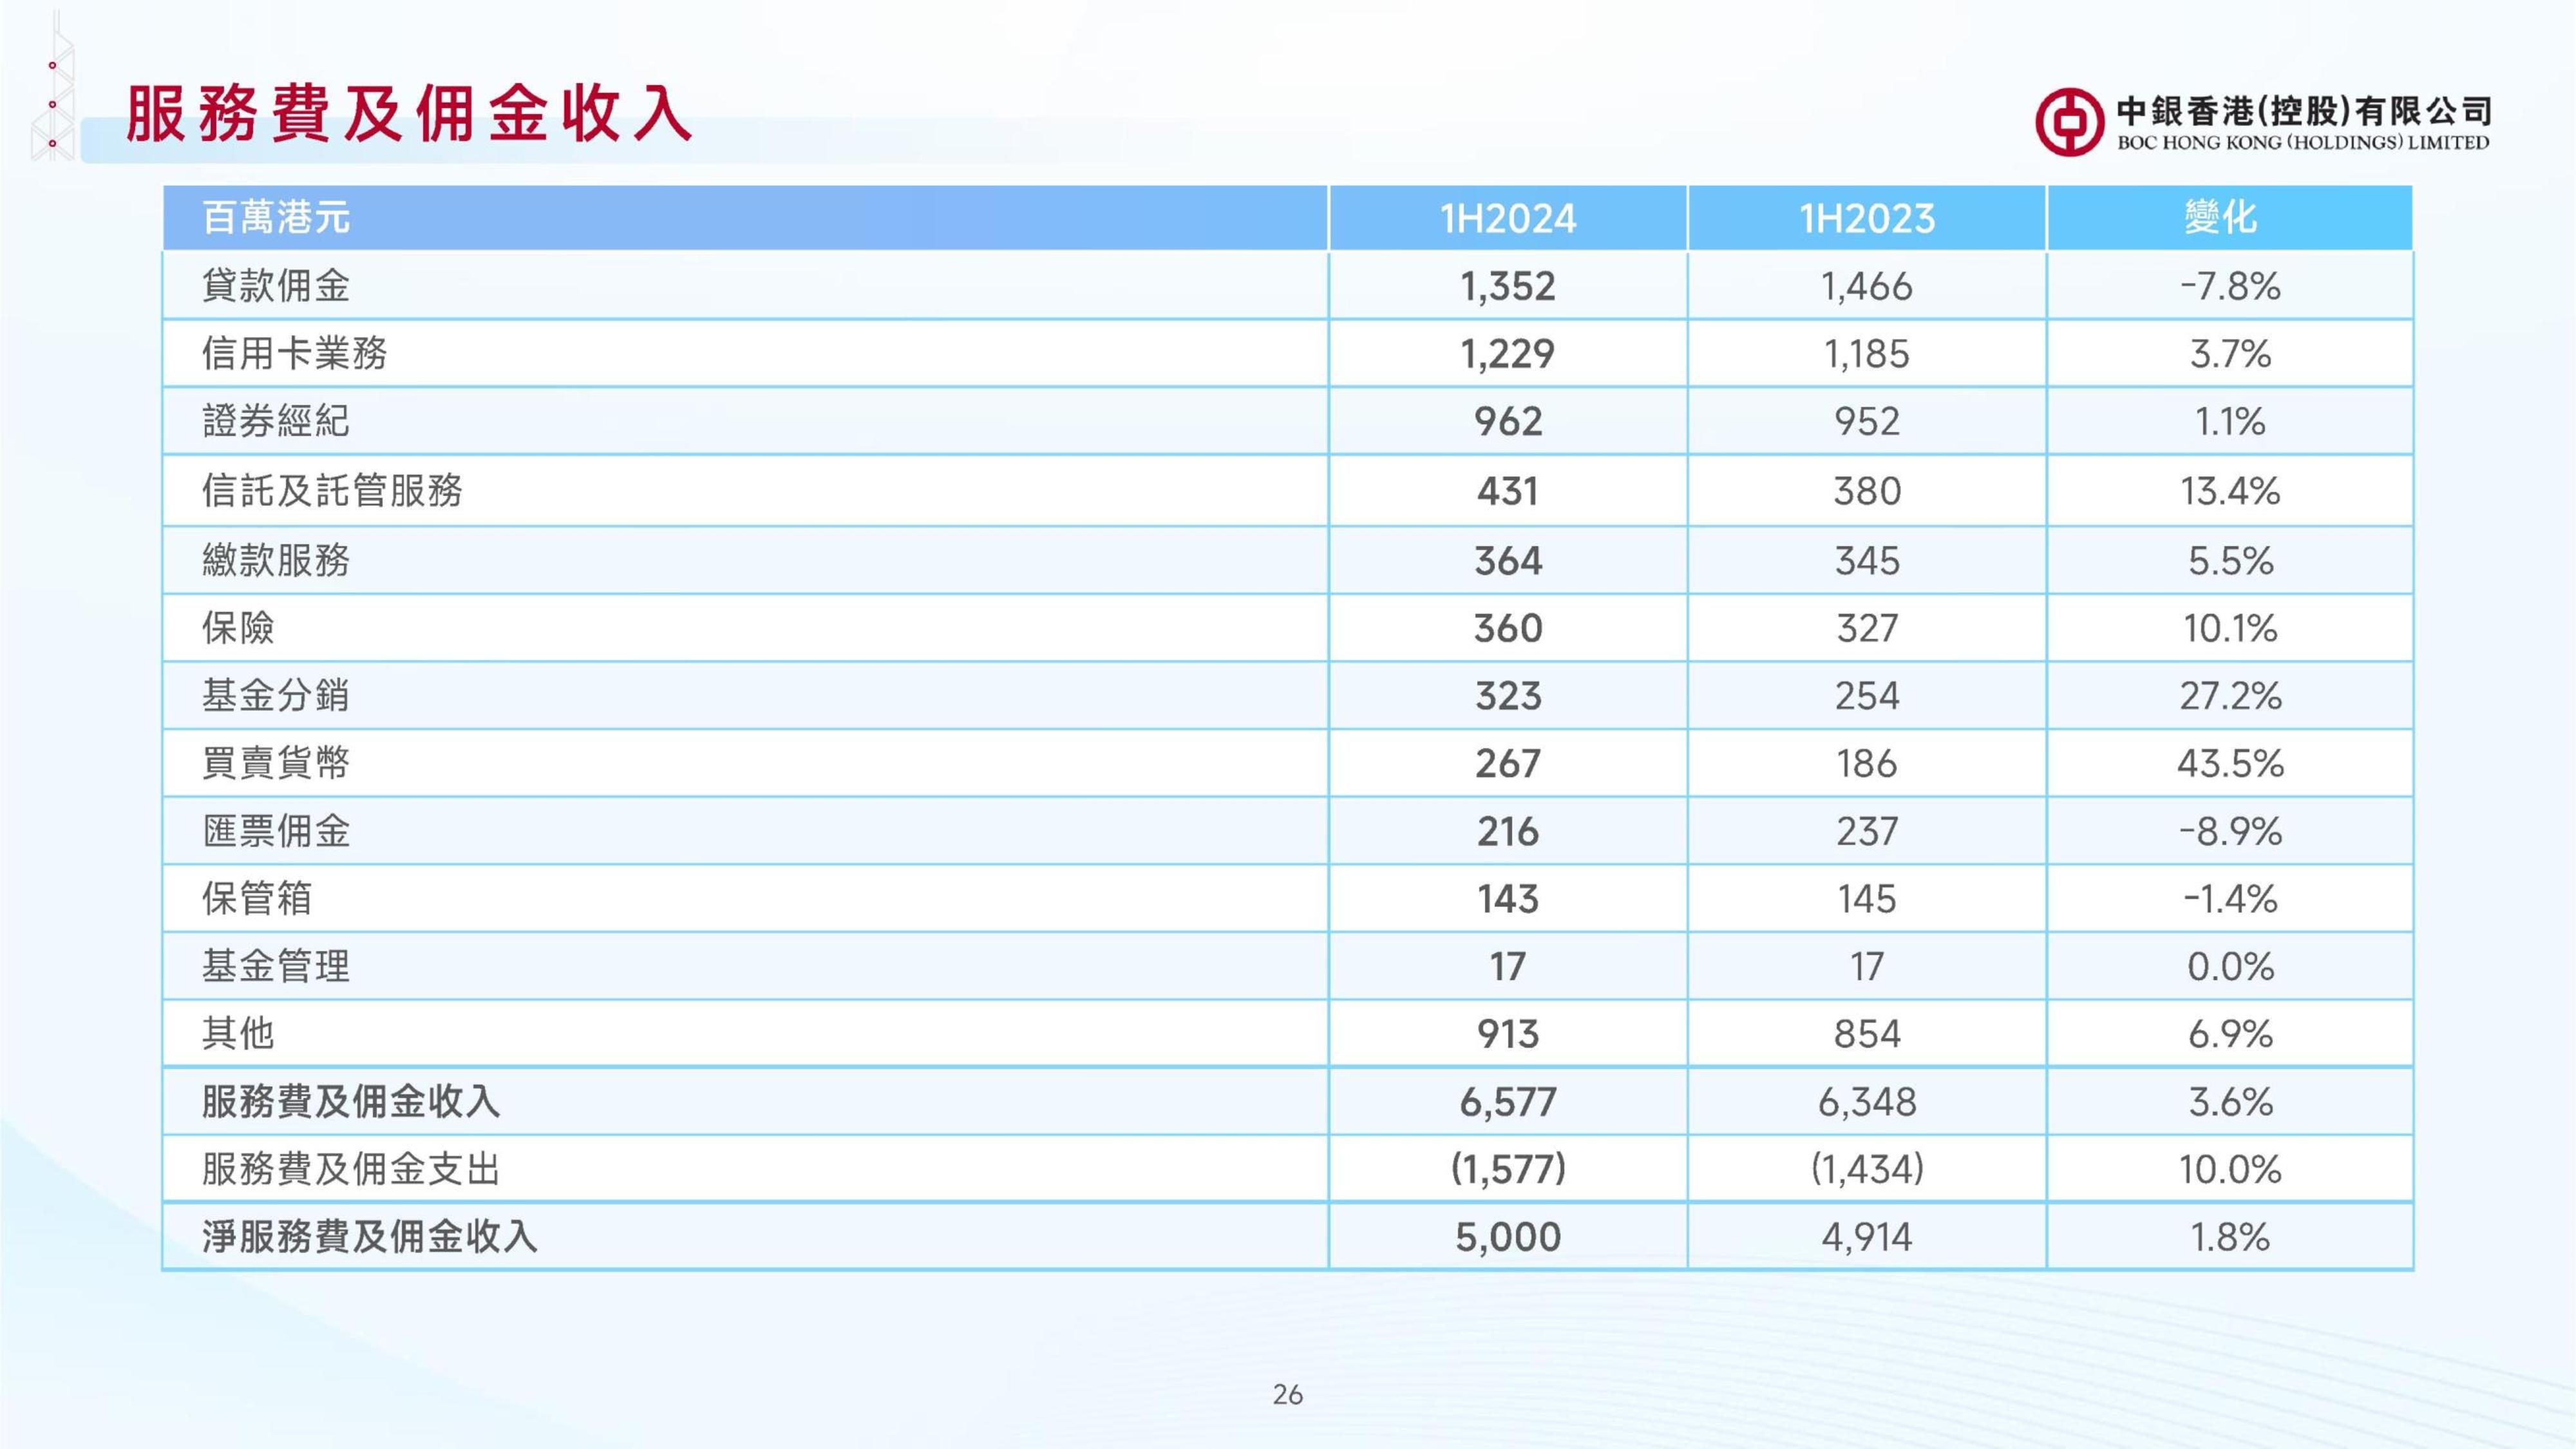Click the 952 value in 1H2023
The width and height of the screenshot is (2576, 1449).
[1867, 421]
